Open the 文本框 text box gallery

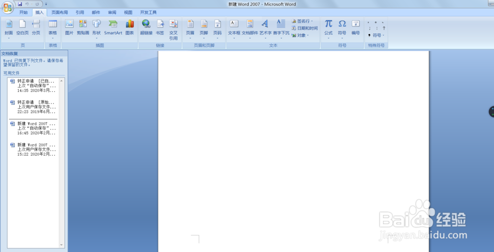[x=234, y=29]
